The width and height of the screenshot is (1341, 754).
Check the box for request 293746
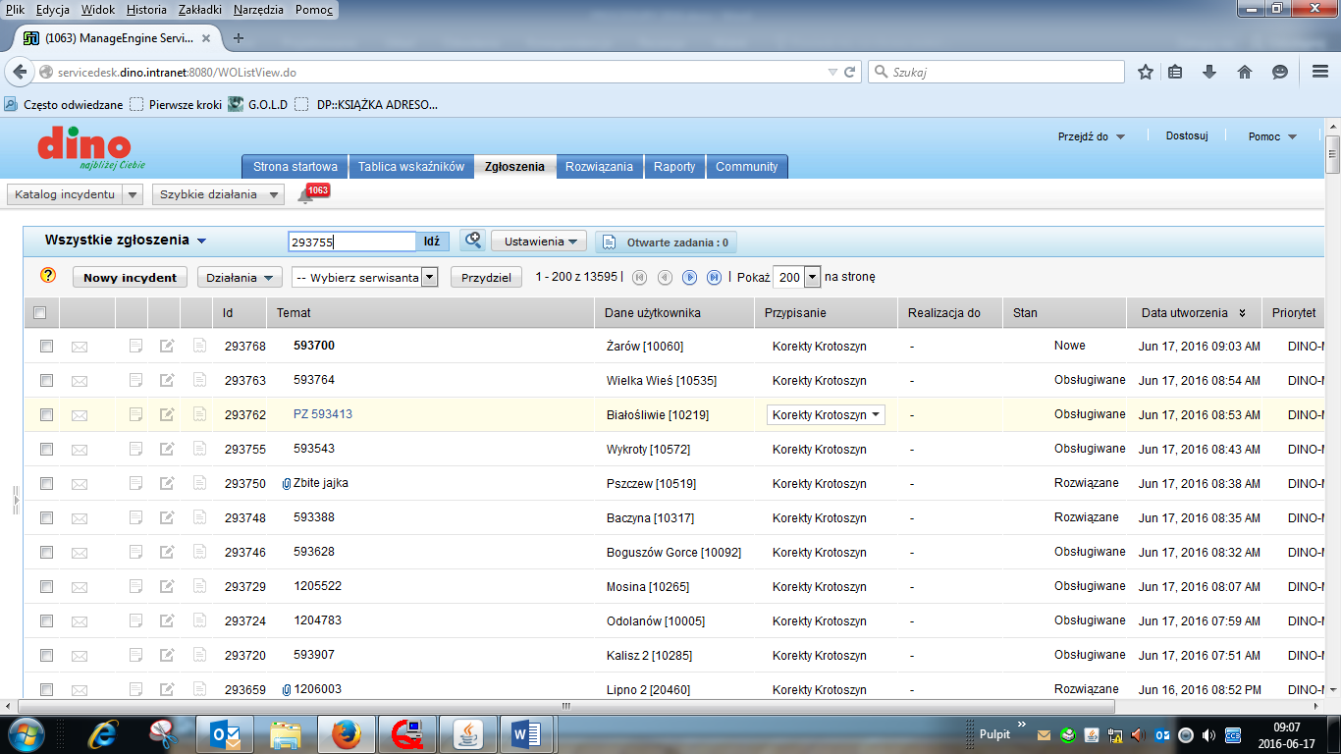[46, 553]
